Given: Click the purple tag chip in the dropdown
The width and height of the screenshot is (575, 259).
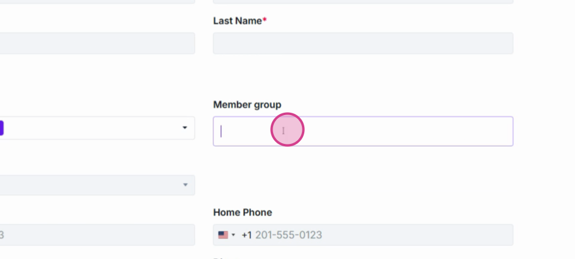Looking at the screenshot, I should coord(1,128).
